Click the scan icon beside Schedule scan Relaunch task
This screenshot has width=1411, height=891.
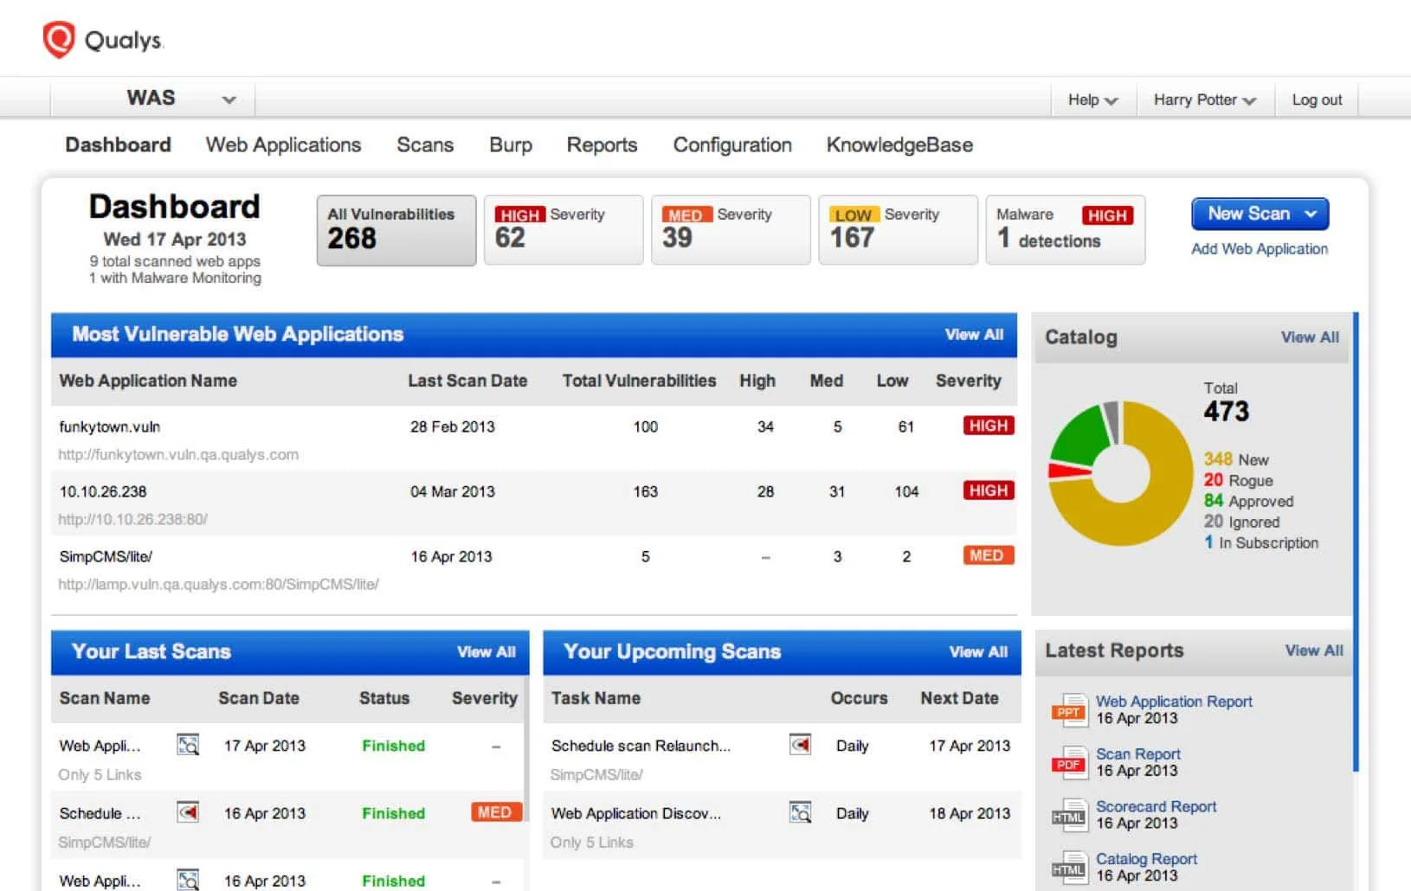tap(801, 745)
